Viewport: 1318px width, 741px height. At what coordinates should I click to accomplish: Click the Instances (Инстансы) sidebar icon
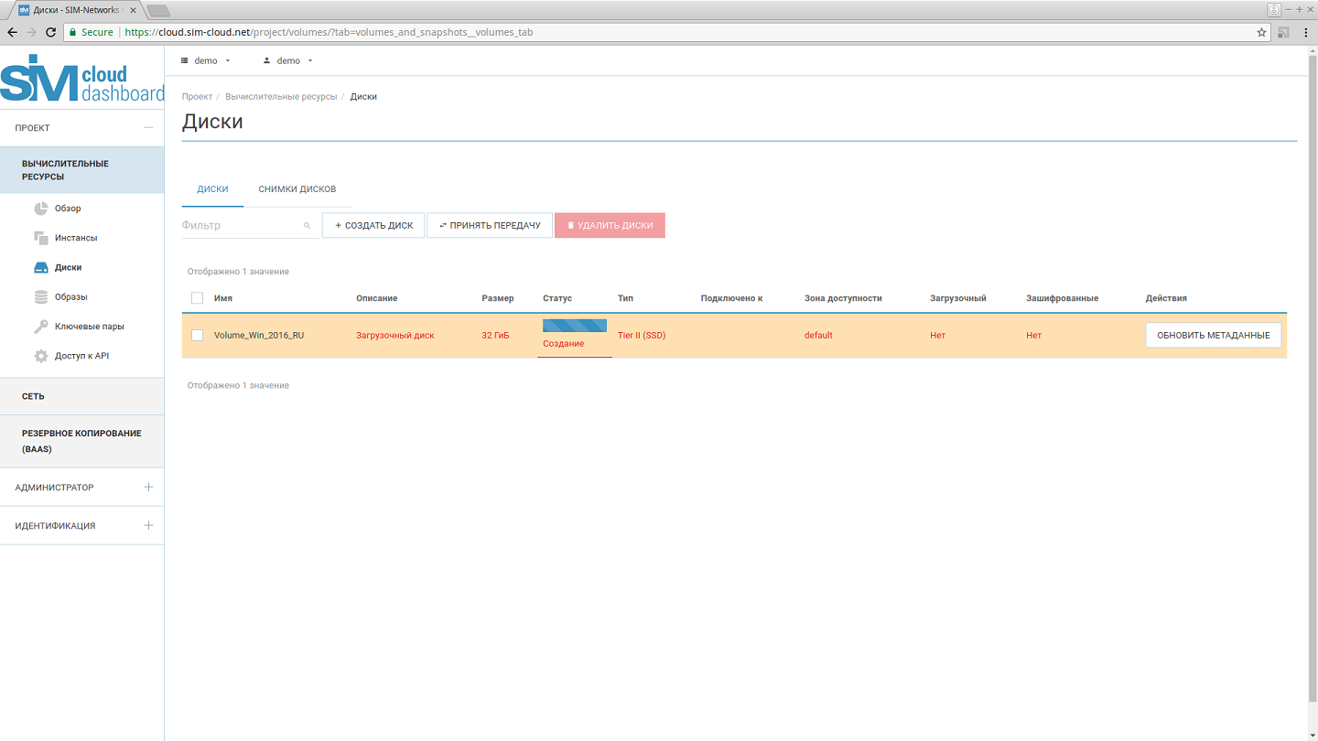point(41,238)
